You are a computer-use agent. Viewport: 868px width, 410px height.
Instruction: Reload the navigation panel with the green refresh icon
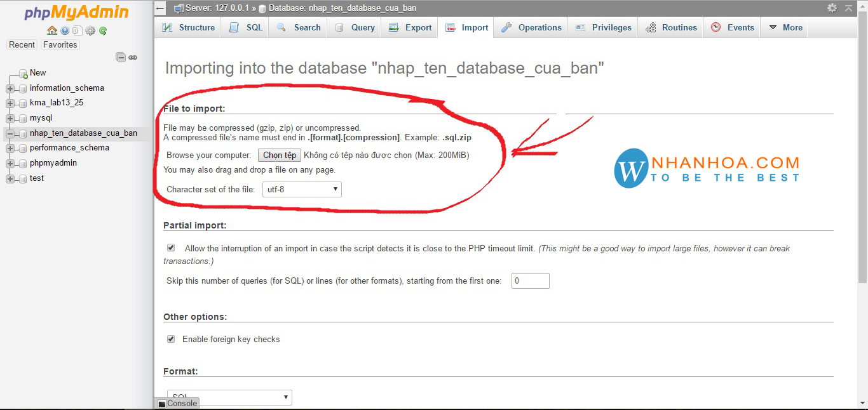pyautogui.click(x=102, y=30)
